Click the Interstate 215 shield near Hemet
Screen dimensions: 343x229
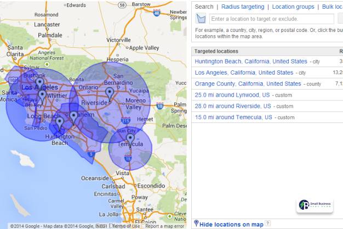(125, 120)
